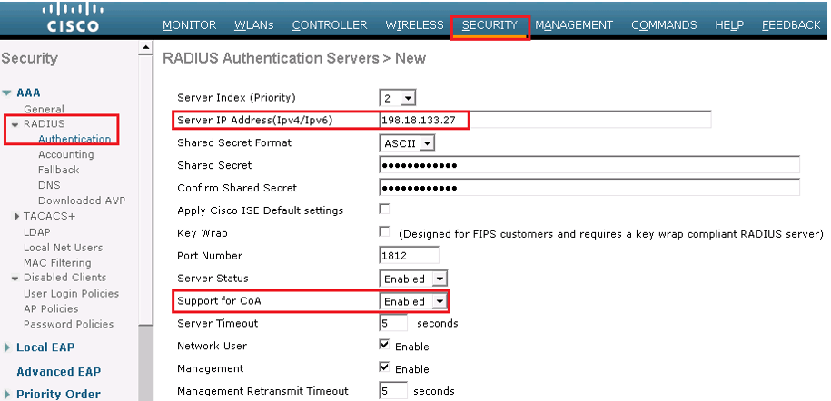
Task: Click sidebar scrollbar up arrow
Action: [x=145, y=49]
